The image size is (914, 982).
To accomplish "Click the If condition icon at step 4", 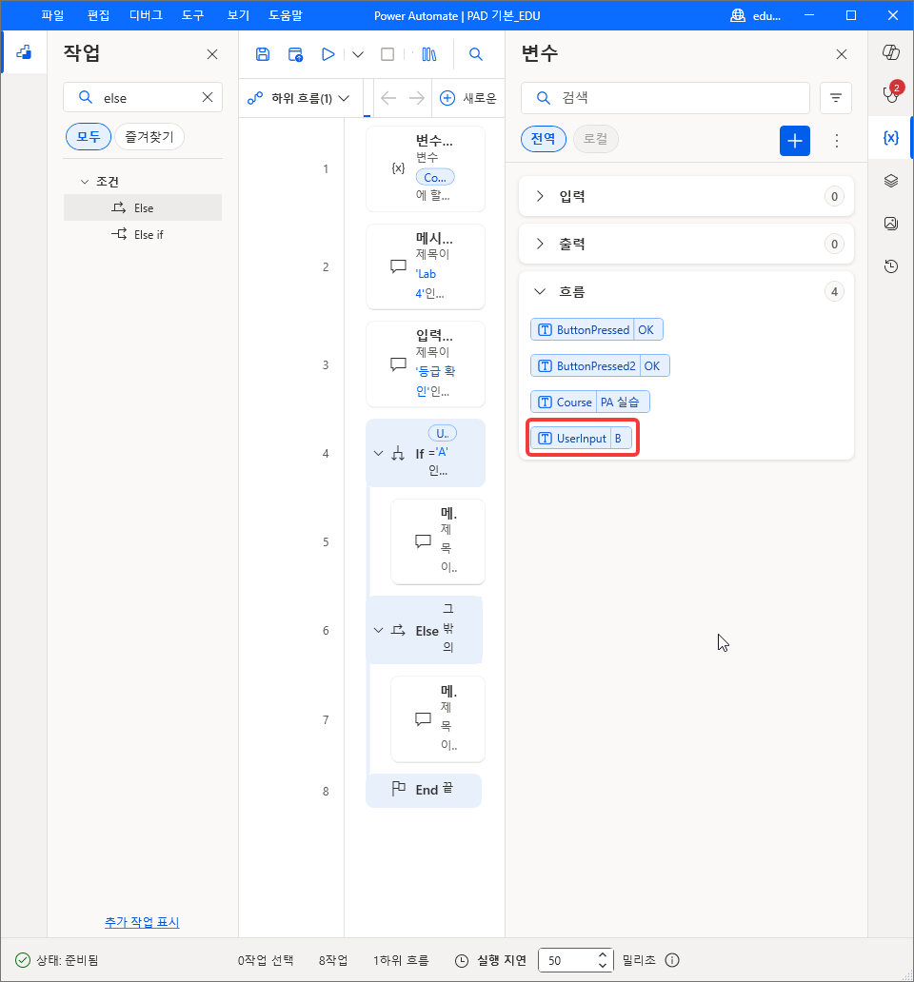I will [398, 454].
